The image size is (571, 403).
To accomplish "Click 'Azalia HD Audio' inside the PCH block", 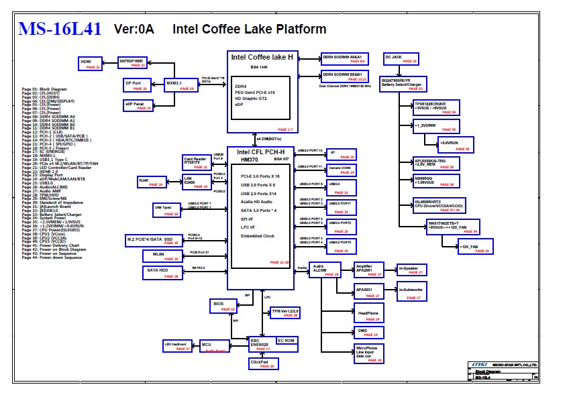I will point(256,202).
